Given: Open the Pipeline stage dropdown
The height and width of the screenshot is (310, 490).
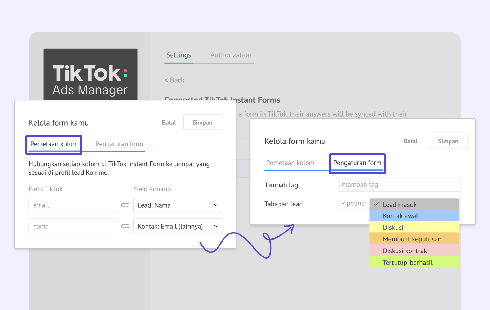Looking at the screenshot, I should (x=353, y=204).
